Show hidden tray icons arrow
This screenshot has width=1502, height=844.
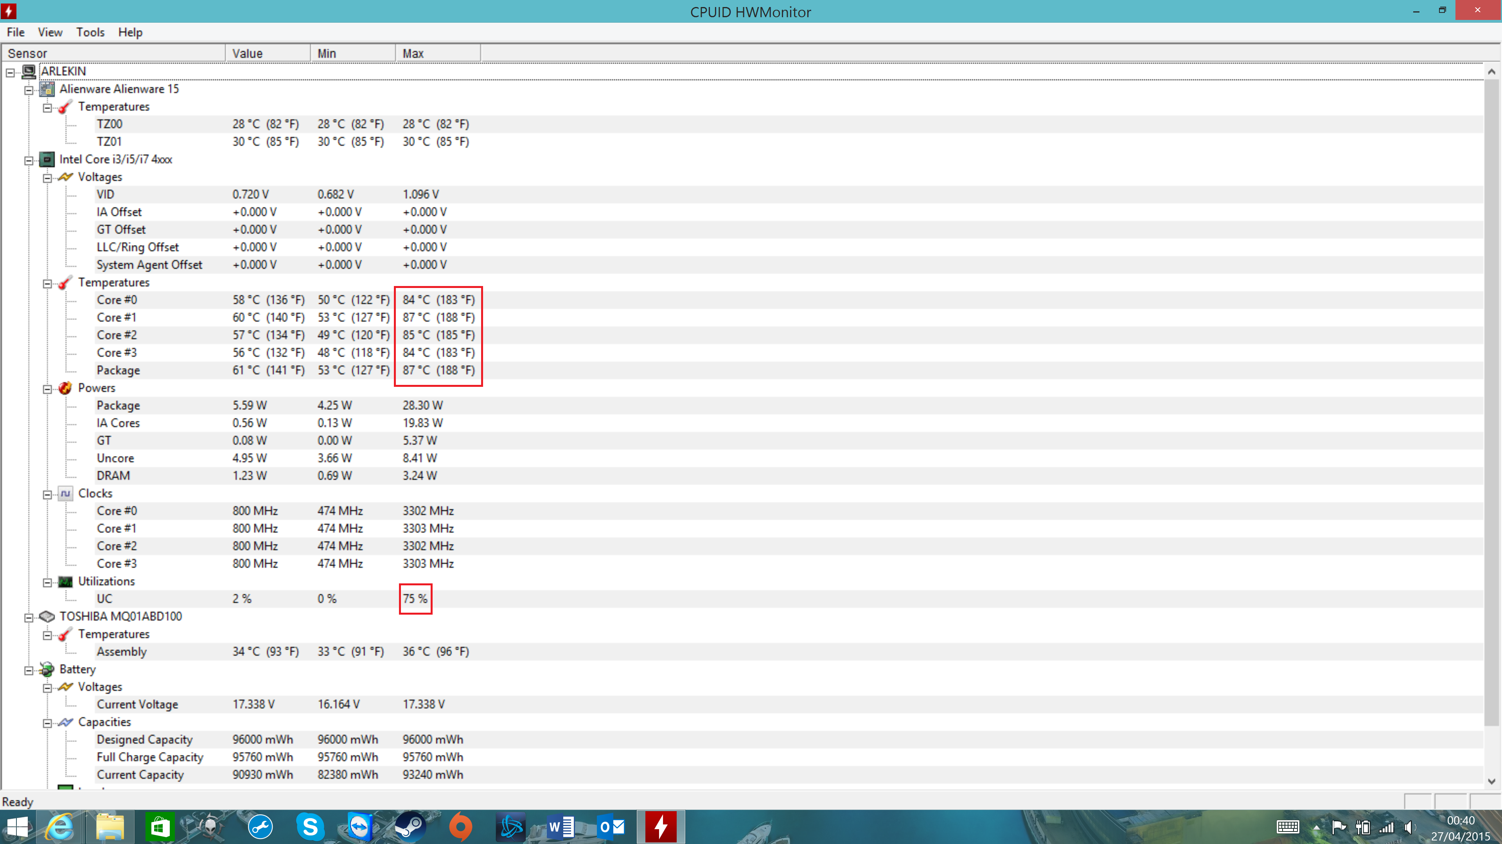tap(1316, 827)
